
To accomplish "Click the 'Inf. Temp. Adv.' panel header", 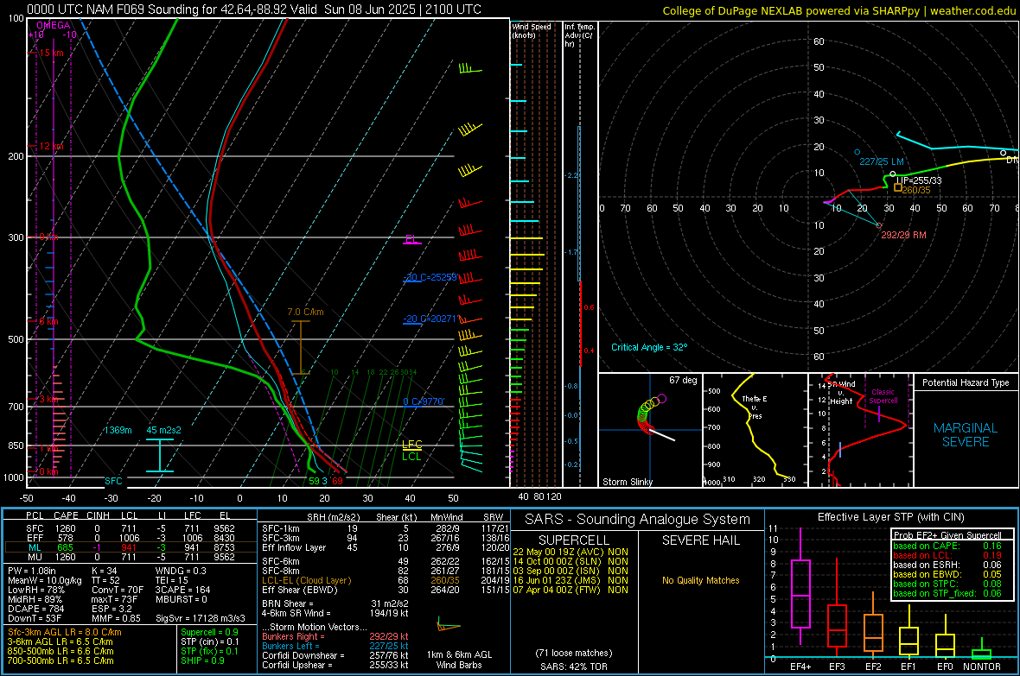I will 579,35.
